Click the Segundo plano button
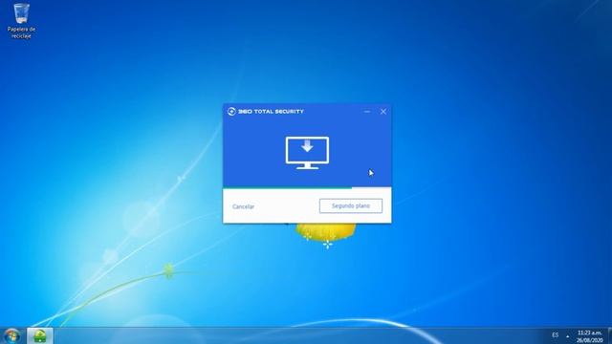 pyautogui.click(x=351, y=206)
